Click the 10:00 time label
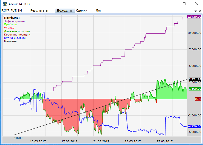Screen dimensions: 203x145 coord(18,138)
